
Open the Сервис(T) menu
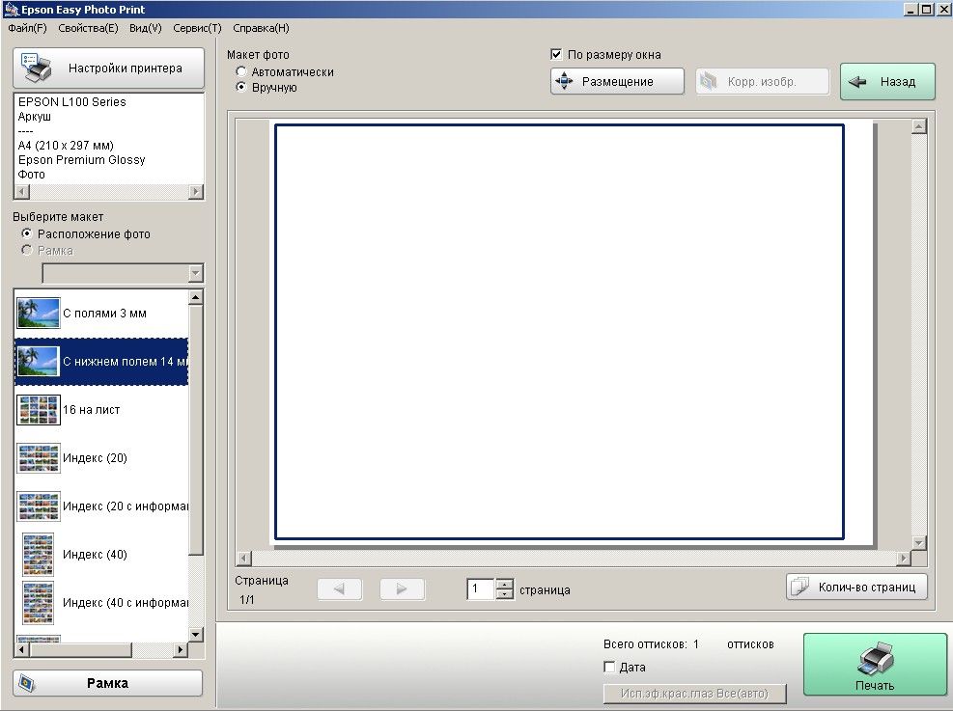coord(197,28)
